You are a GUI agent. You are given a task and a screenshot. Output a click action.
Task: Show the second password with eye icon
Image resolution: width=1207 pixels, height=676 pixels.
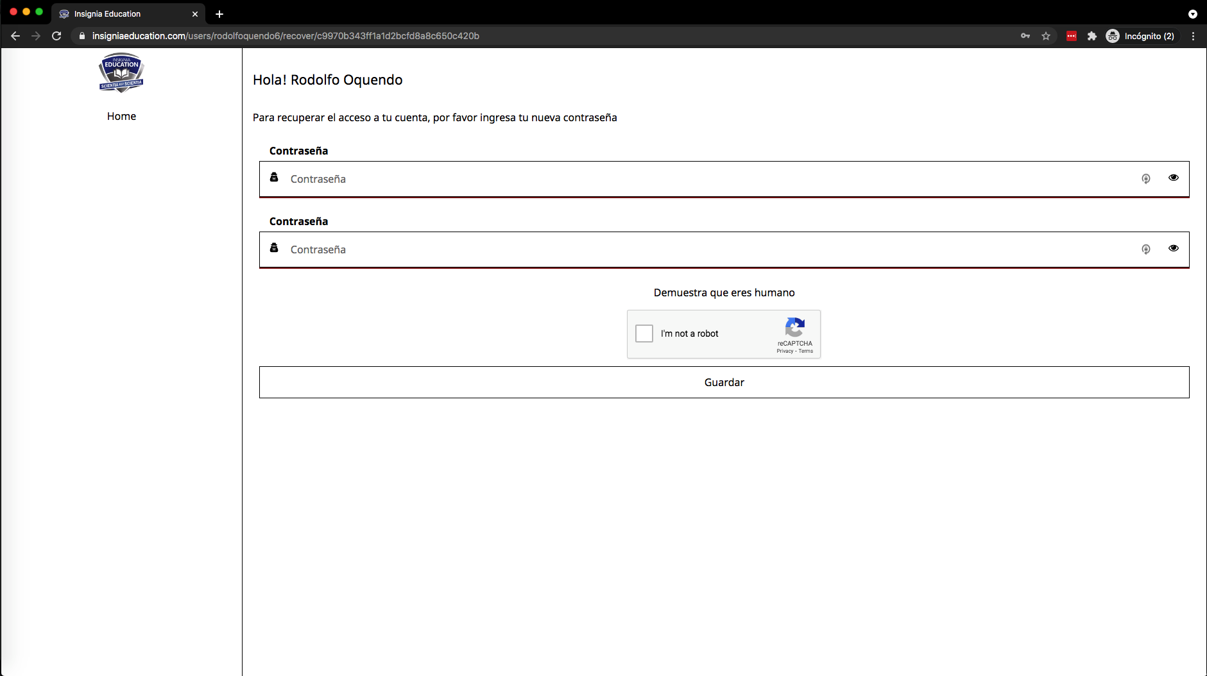1173,248
